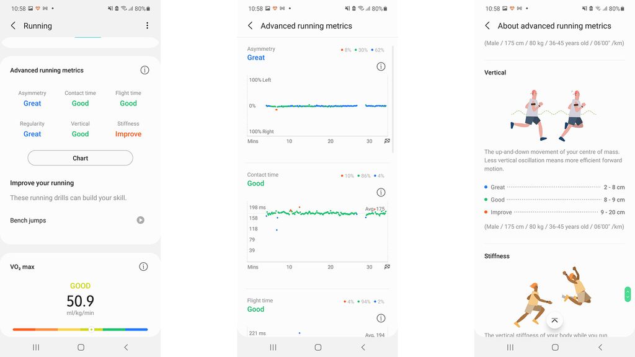Tap the green scroll handle on right edge
635x357 pixels.
click(x=628, y=294)
